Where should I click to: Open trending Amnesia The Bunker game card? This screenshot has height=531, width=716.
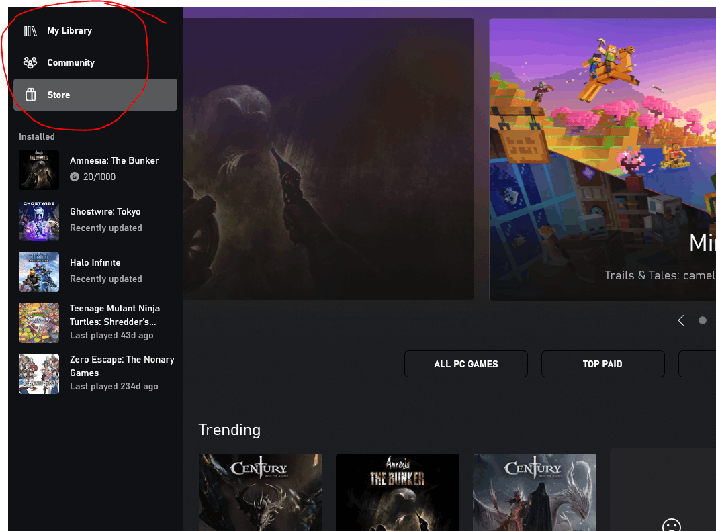tap(397, 492)
